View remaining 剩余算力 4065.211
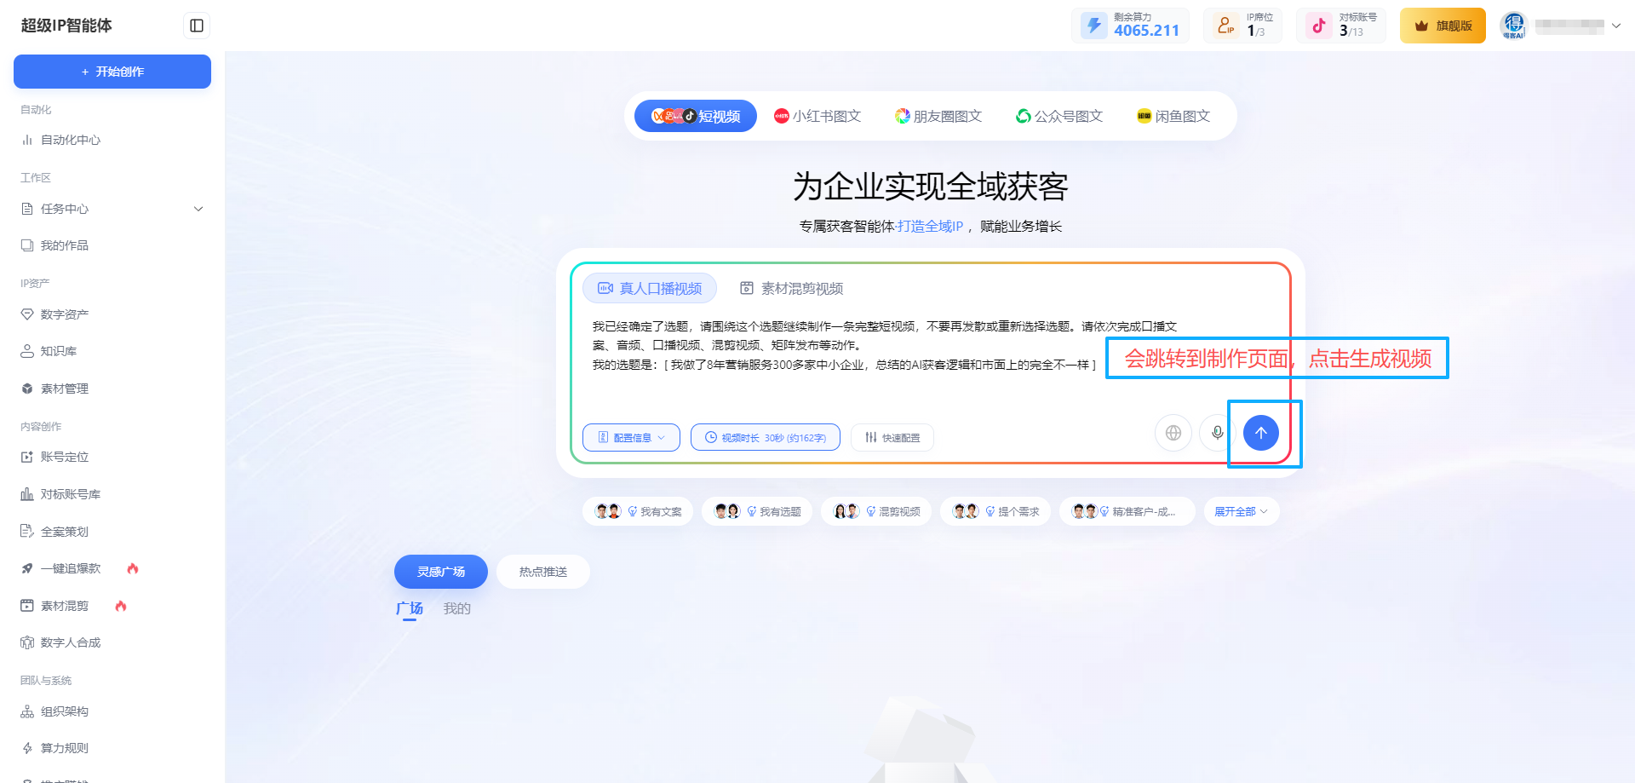The image size is (1635, 783). tap(1130, 26)
